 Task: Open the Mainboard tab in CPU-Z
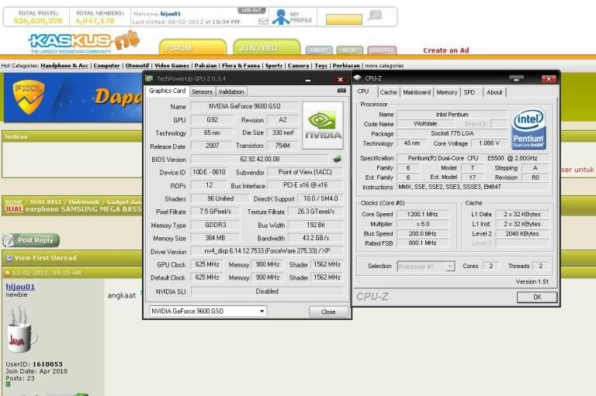coord(417,92)
